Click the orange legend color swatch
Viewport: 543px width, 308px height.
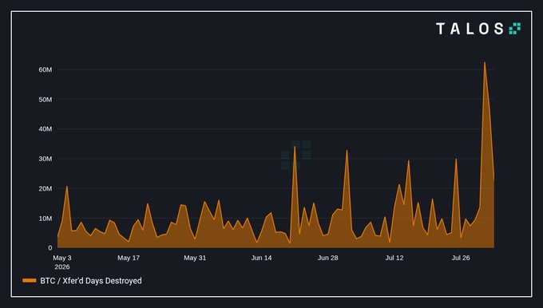point(30,281)
